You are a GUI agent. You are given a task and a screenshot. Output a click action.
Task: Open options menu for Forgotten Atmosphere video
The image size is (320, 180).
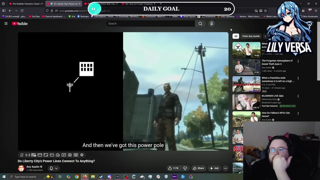tap(298, 61)
